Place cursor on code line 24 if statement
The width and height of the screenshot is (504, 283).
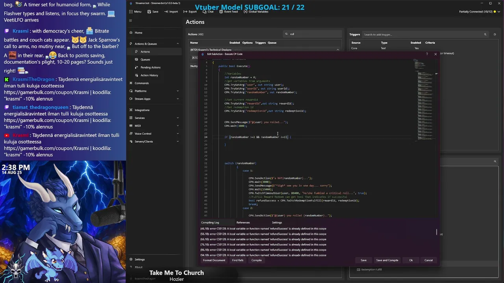pyautogui.click(x=258, y=137)
